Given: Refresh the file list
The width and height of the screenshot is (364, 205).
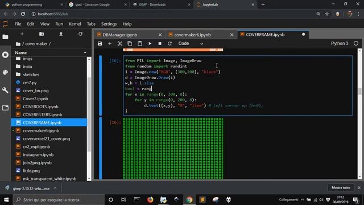Looking at the screenshot, I should [x=80, y=34].
